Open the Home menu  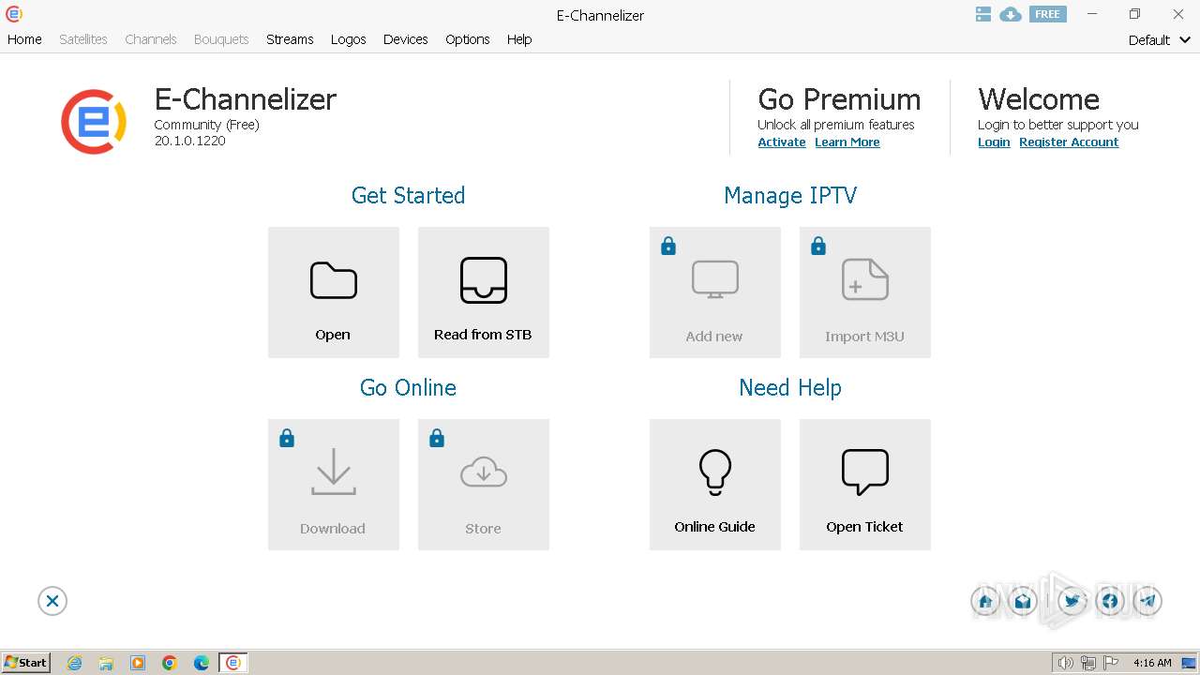tap(24, 39)
